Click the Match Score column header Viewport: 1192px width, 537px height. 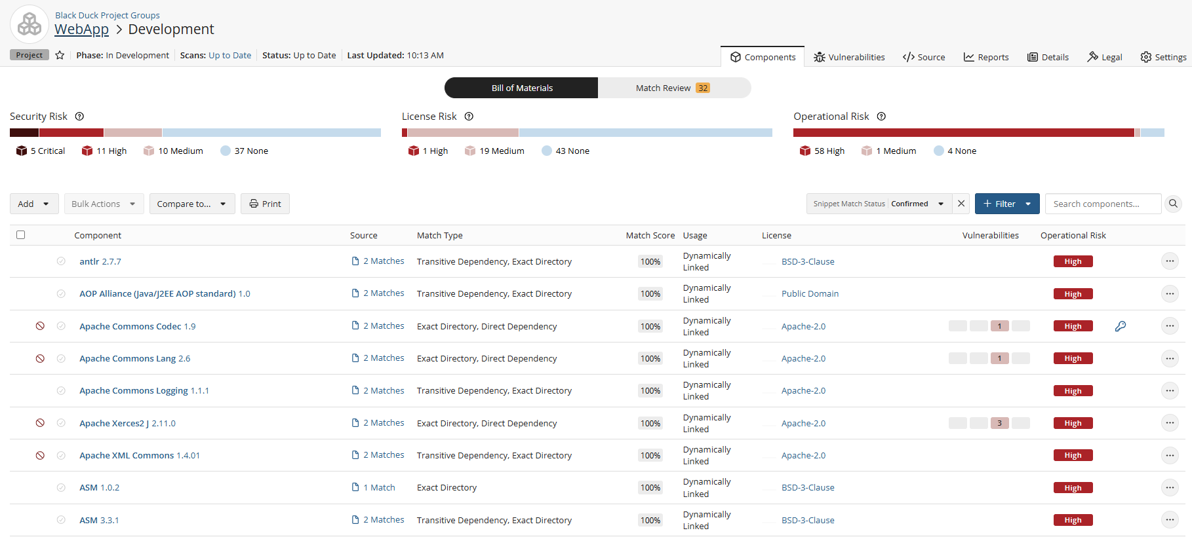650,235
